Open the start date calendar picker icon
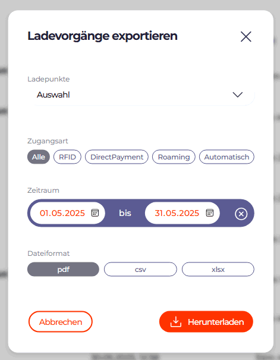This screenshot has height=360, width=280. click(95, 212)
